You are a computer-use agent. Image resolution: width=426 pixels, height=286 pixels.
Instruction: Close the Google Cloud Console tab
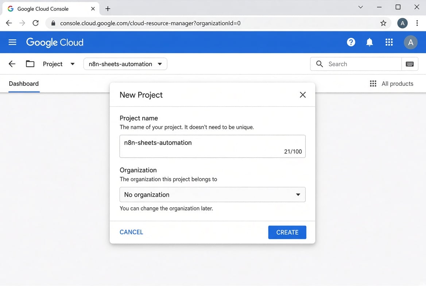(93, 9)
